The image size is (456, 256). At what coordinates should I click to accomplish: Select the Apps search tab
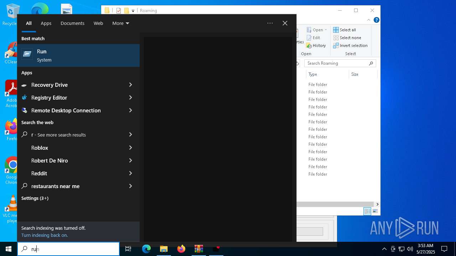[46, 23]
